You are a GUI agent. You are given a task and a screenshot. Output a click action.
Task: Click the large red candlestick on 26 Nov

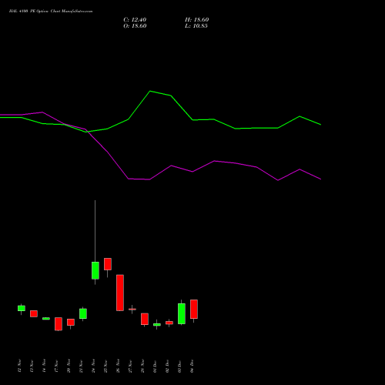120,293
